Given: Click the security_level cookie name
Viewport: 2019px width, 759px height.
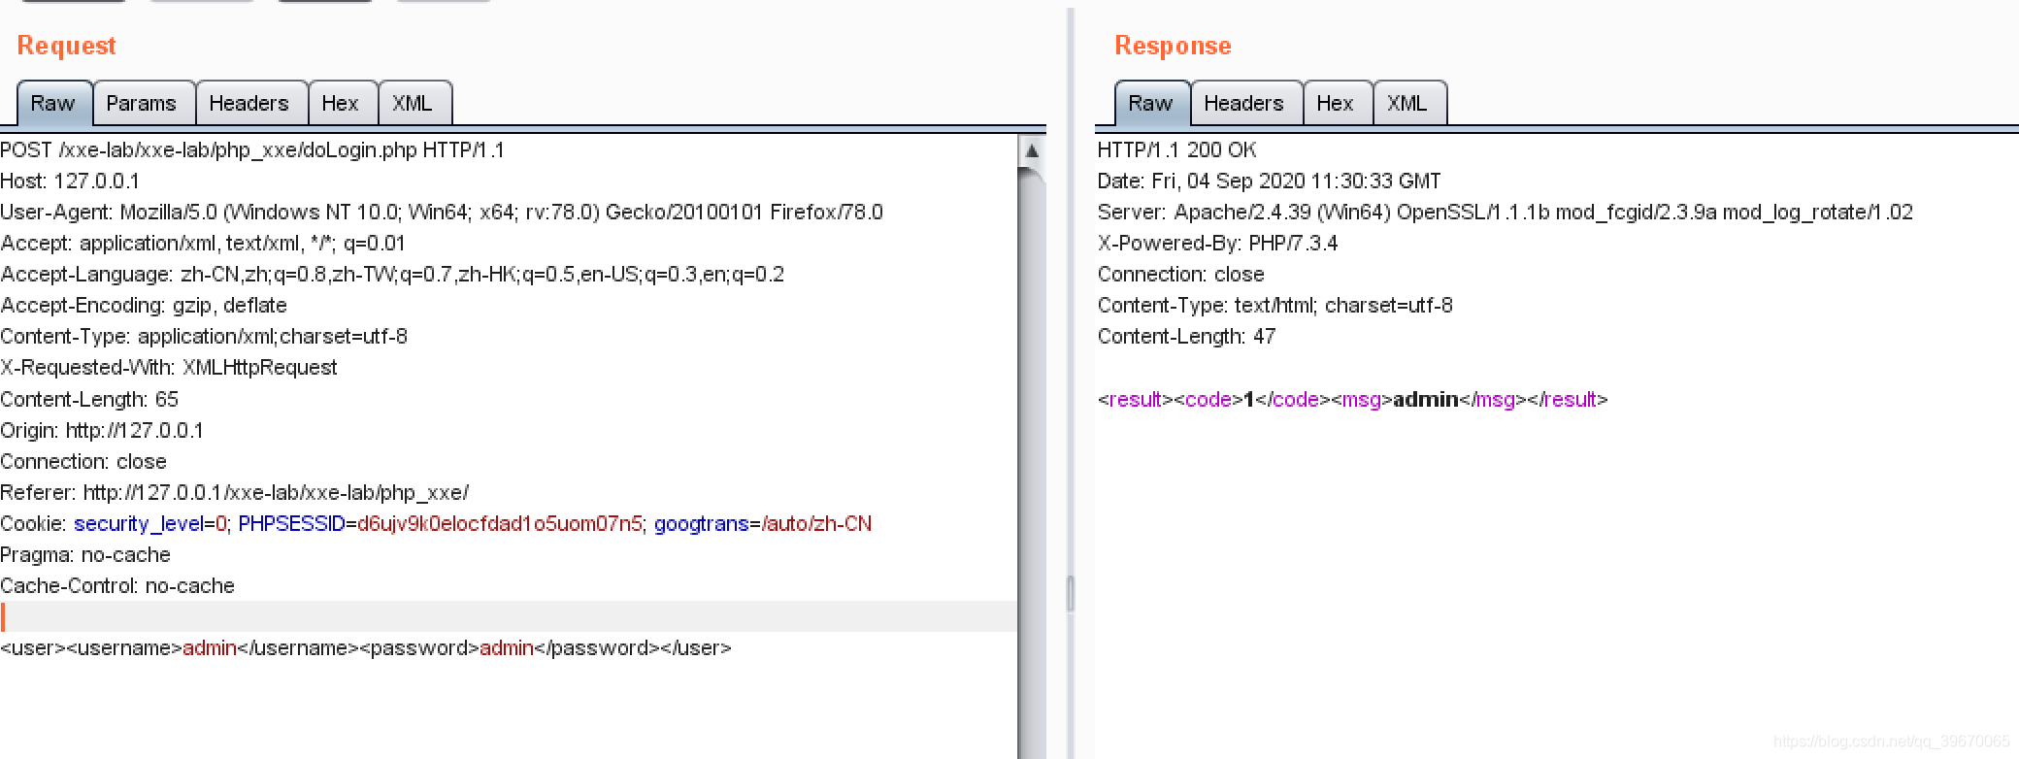Looking at the screenshot, I should click(x=139, y=524).
